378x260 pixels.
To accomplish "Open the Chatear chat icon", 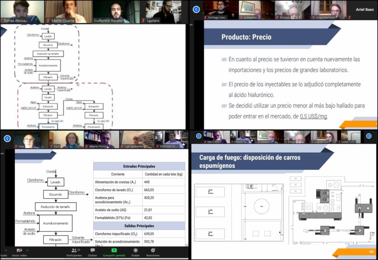I will [92, 250].
